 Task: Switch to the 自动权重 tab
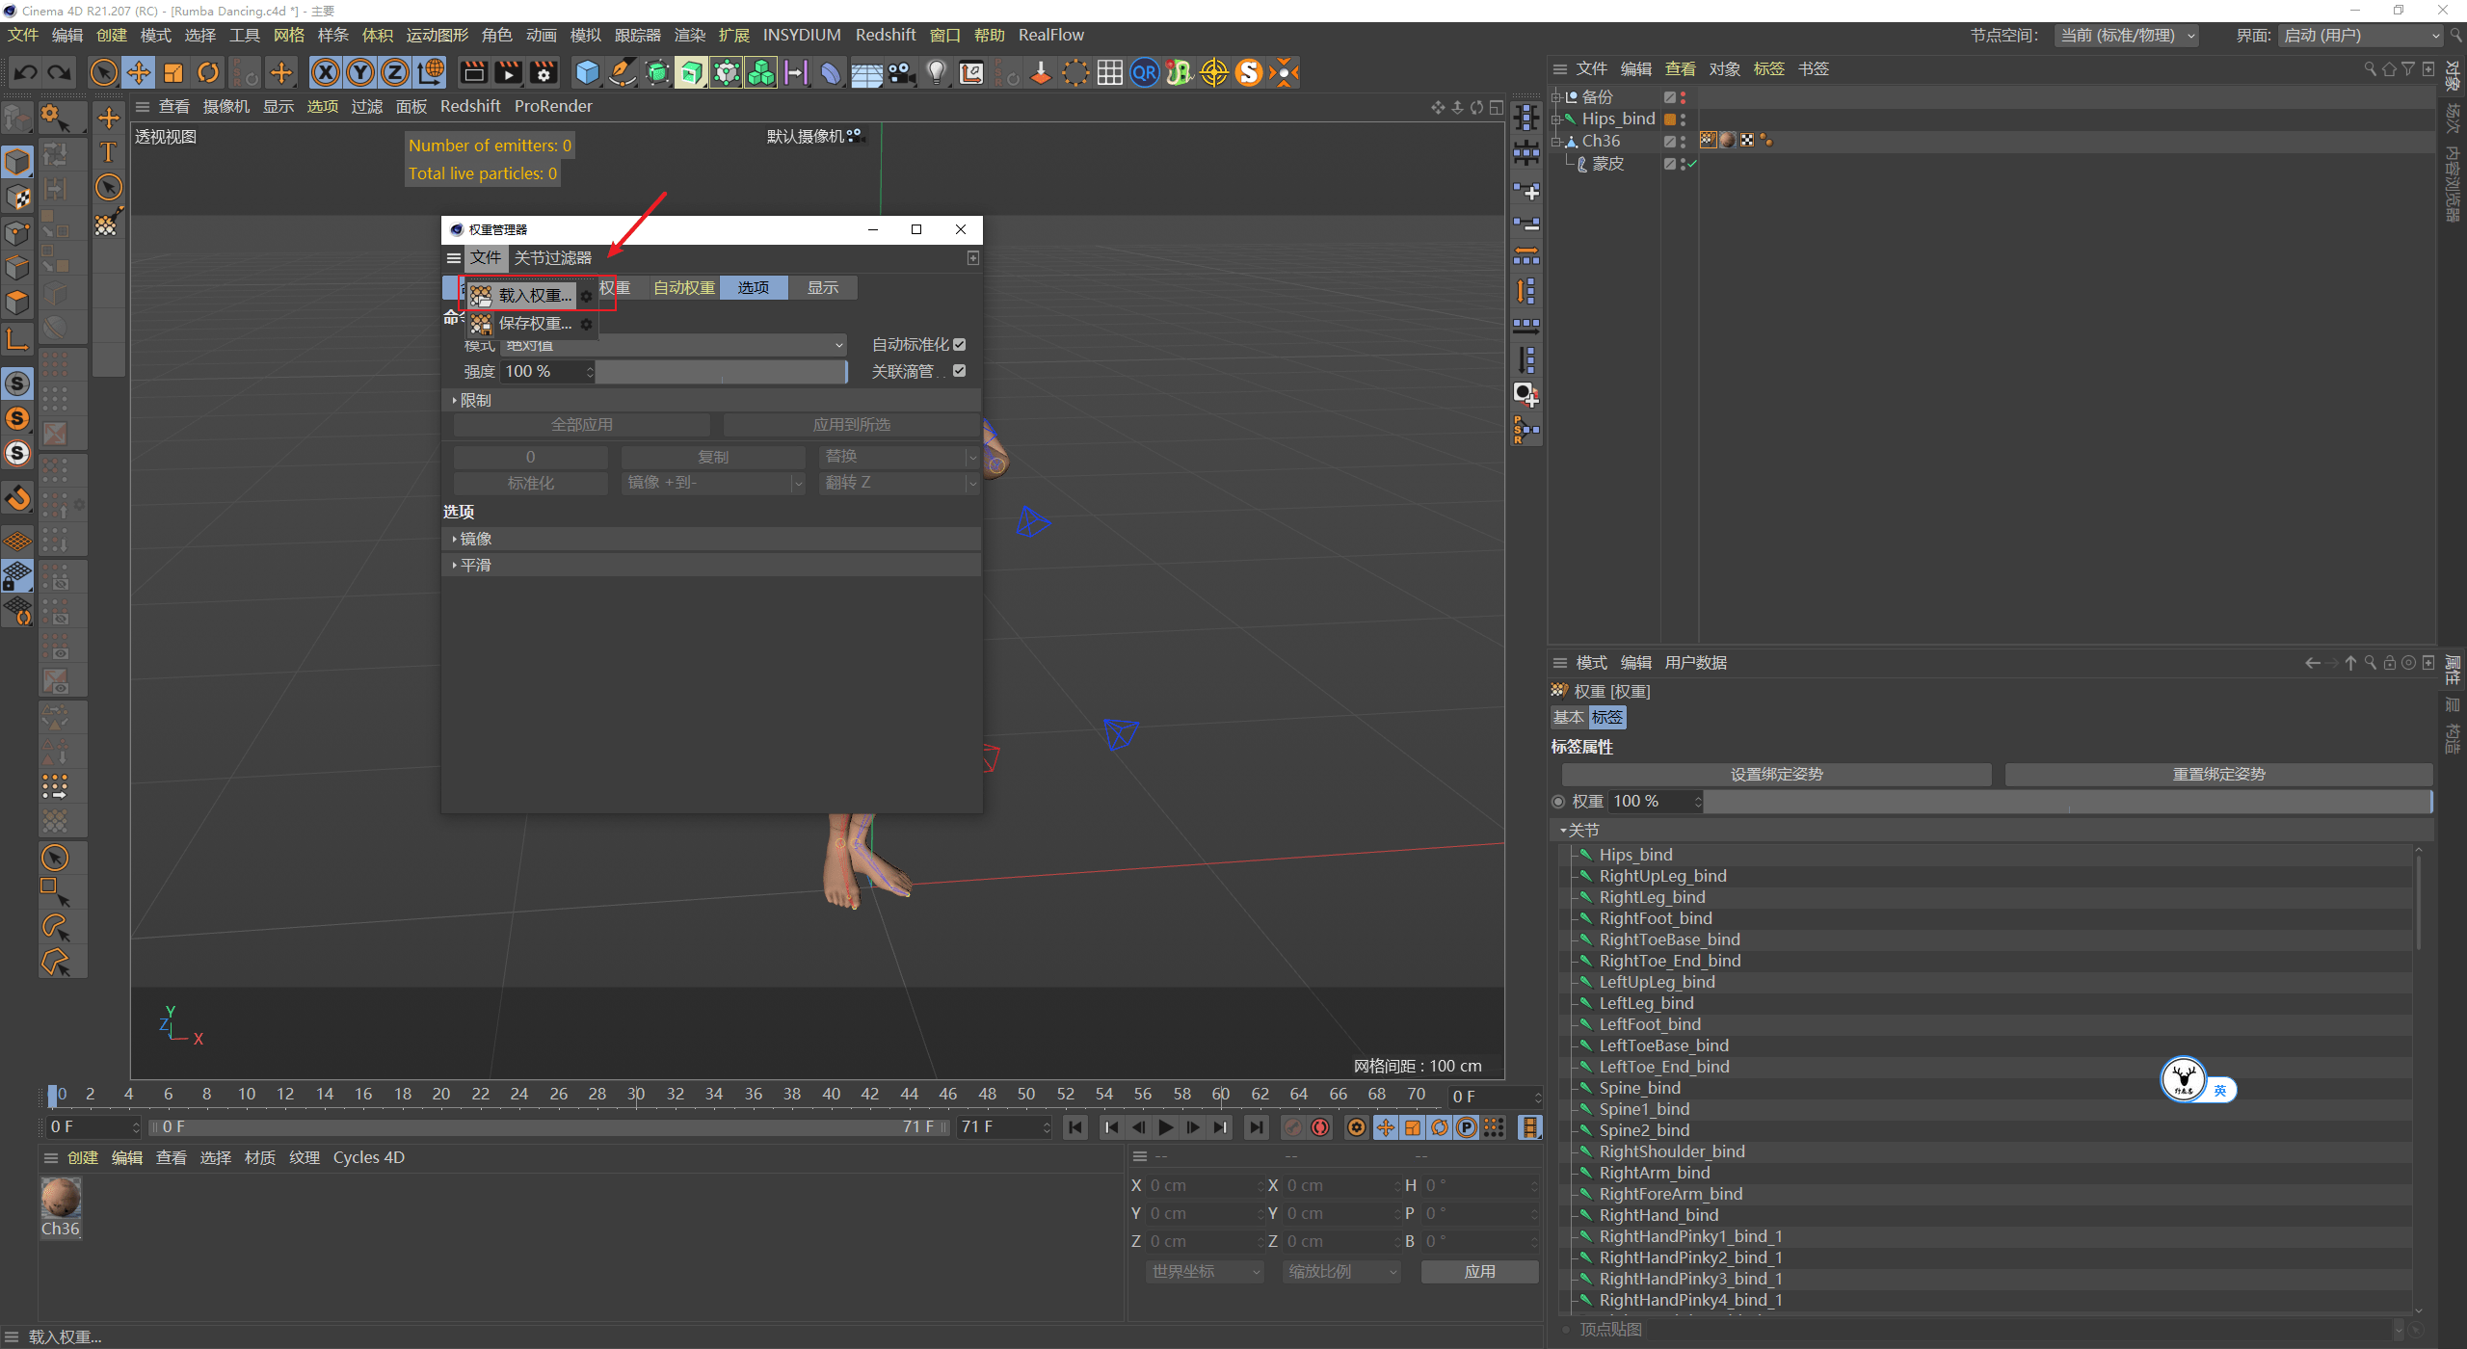click(x=682, y=287)
